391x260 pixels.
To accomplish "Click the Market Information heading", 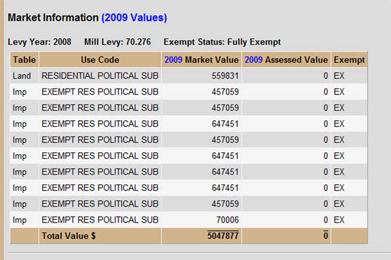I will (53, 18).
